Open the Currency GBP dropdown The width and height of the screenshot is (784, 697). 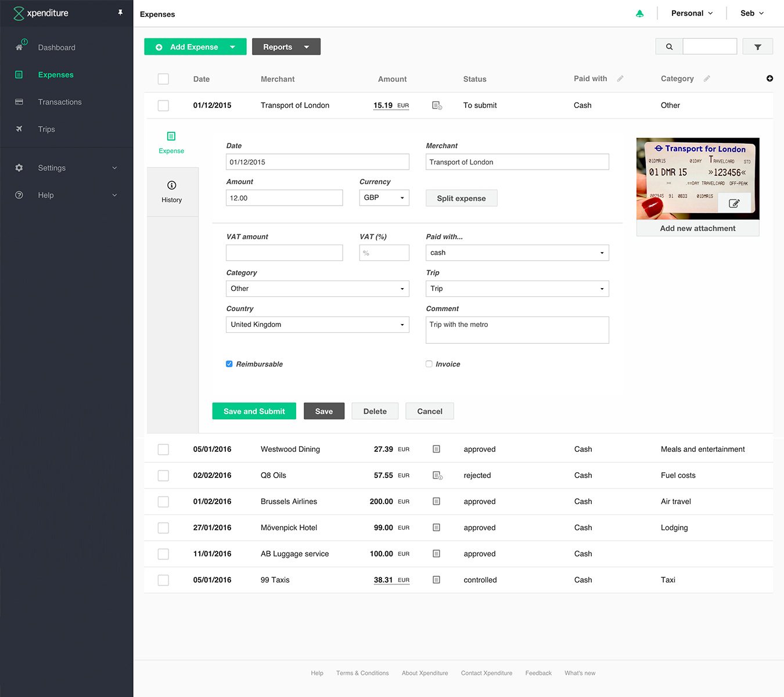[x=384, y=198]
